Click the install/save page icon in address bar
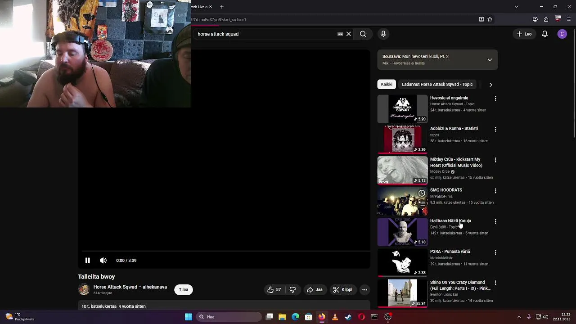Viewport: 576px width, 324px height. (x=481, y=19)
